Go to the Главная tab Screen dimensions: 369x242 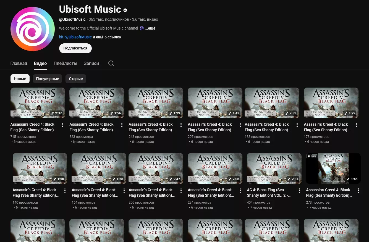(x=19, y=63)
